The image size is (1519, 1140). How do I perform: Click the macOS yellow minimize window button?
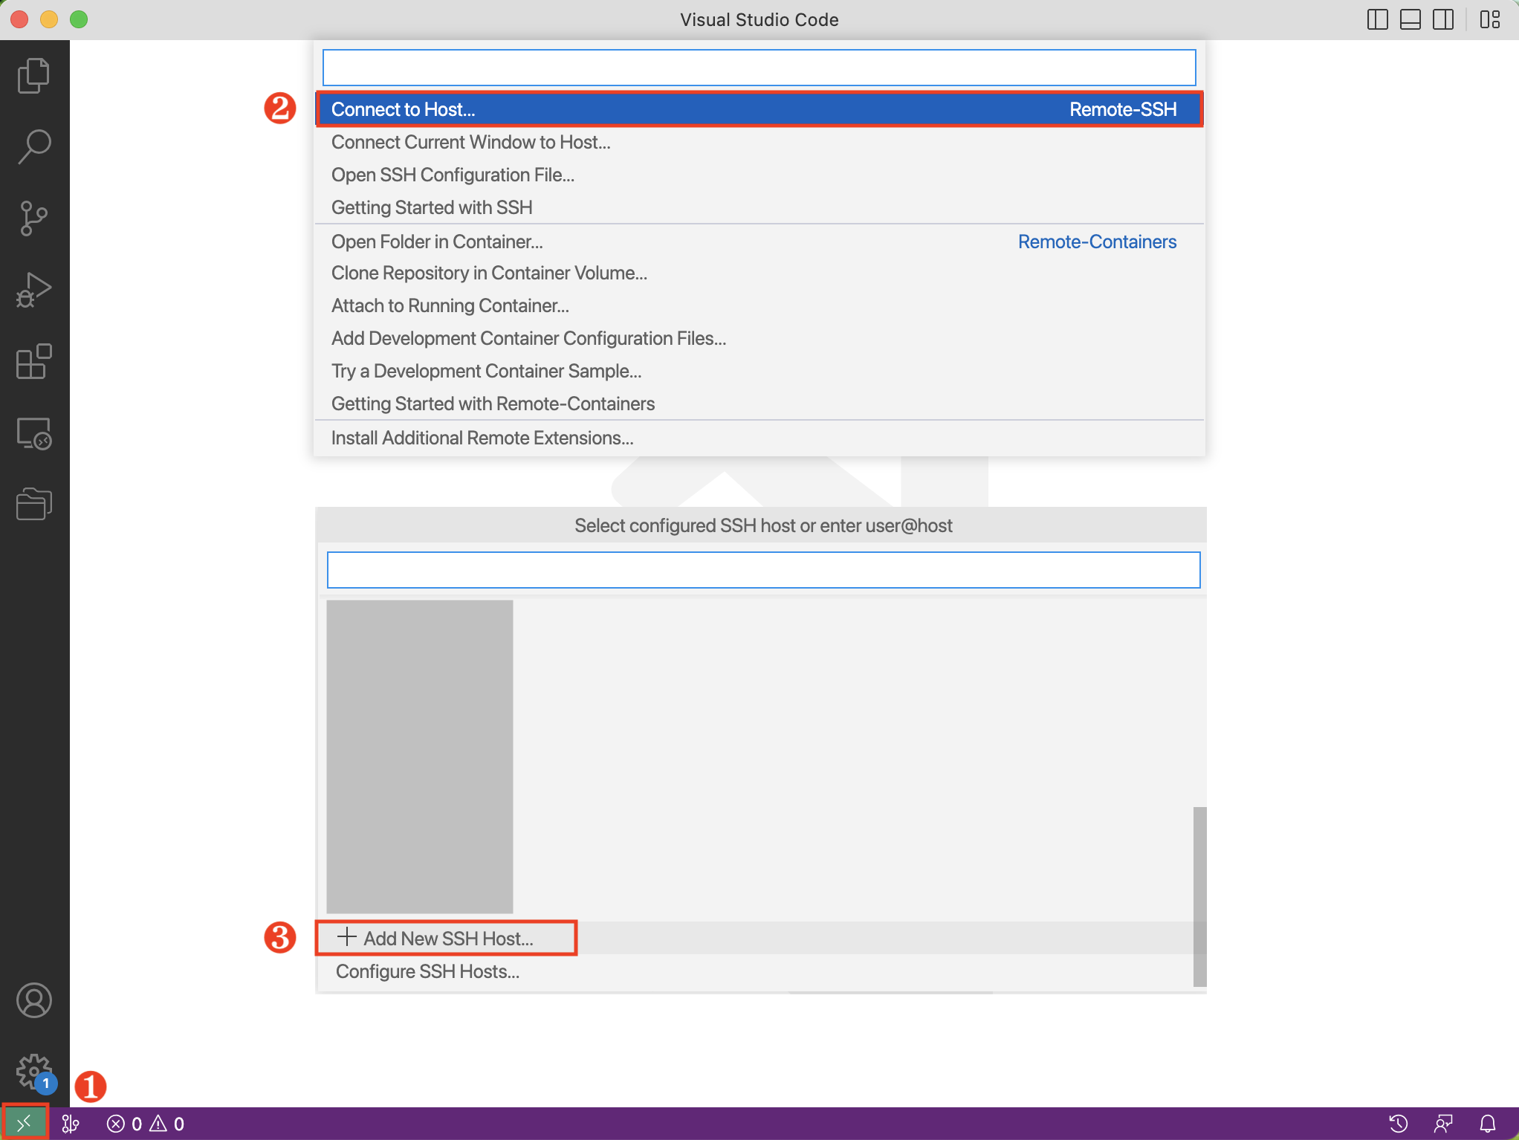click(x=49, y=19)
